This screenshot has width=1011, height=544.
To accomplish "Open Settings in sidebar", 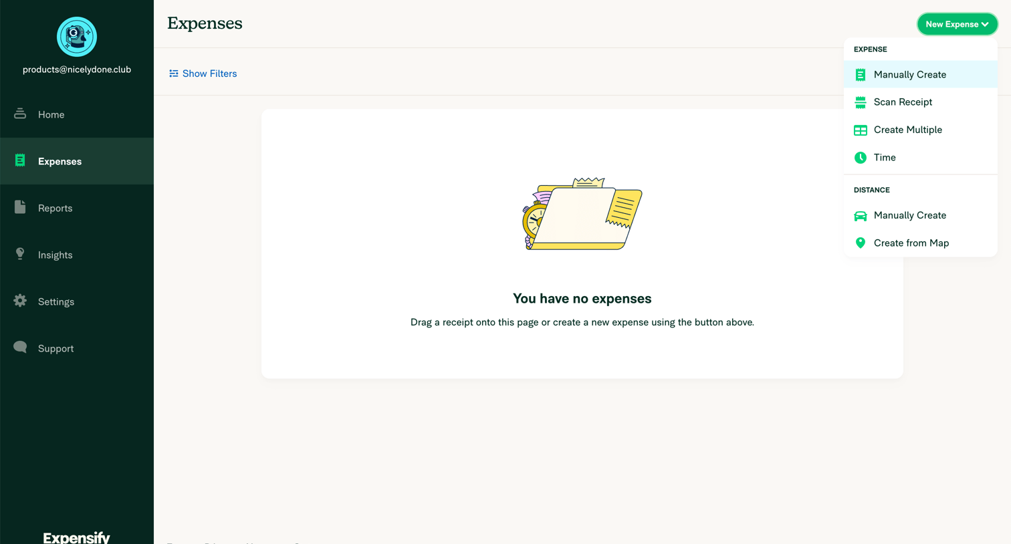I will pyautogui.click(x=77, y=301).
